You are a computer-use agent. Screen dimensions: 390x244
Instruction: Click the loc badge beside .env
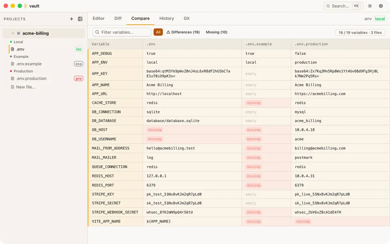pos(79,49)
